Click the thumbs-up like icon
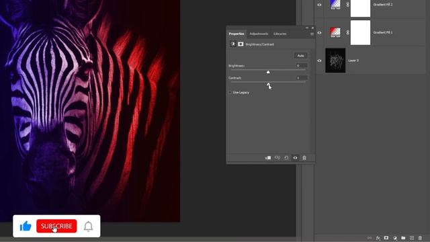The width and height of the screenshot is (430, 242). tap(26, 226)
